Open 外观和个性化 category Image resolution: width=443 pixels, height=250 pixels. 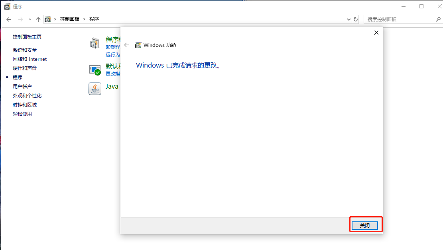tap(27, 96)
